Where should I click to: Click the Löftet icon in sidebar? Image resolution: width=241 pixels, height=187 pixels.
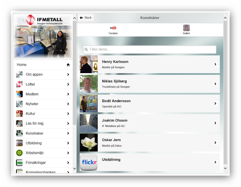[19, 84]
